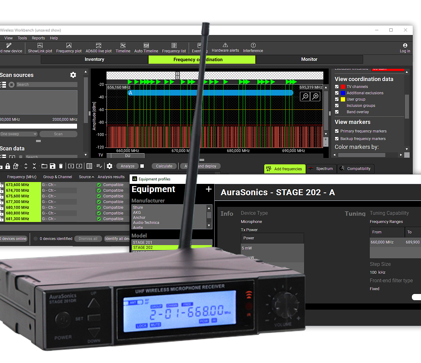Open the View menu

click(9, 38)
